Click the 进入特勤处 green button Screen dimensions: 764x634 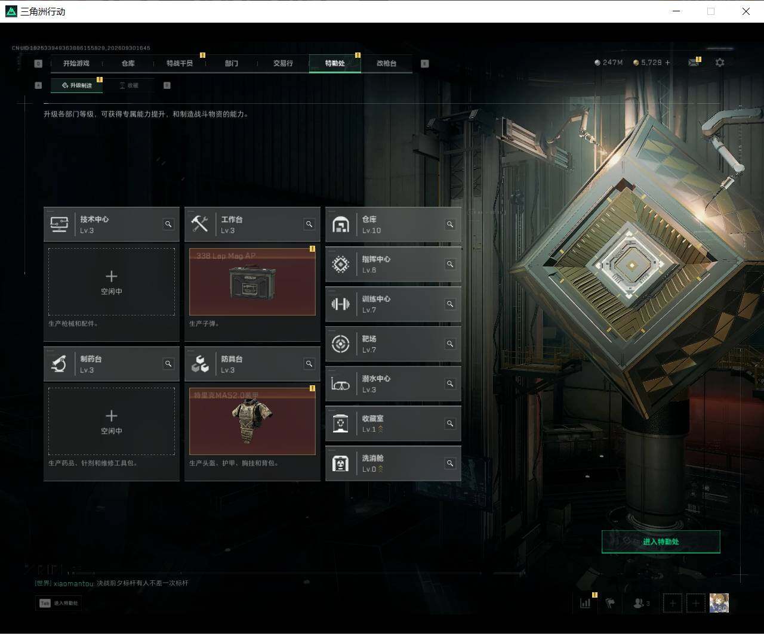point(661,542)
